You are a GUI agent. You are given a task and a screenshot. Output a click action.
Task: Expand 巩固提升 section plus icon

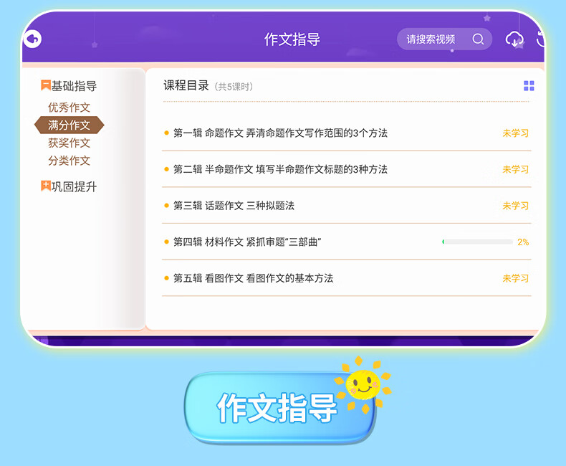tap(45, 186)
